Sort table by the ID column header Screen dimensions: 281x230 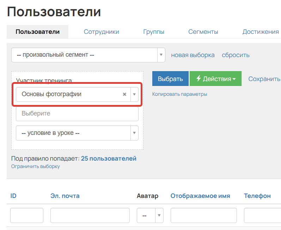pos(13,196)
